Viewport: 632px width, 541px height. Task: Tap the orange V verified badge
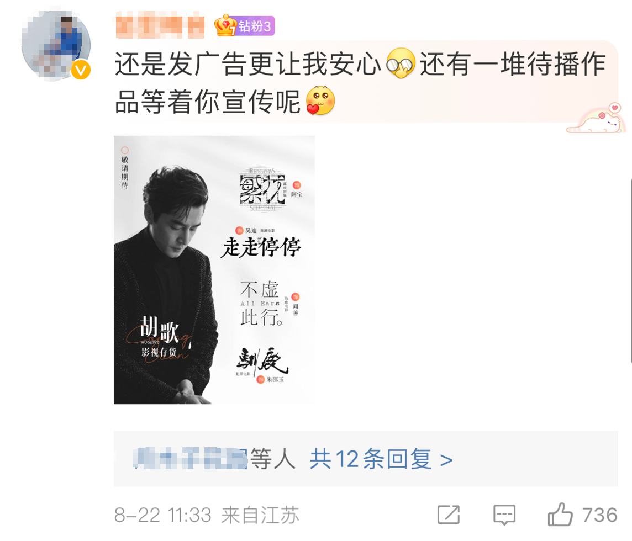81,70
